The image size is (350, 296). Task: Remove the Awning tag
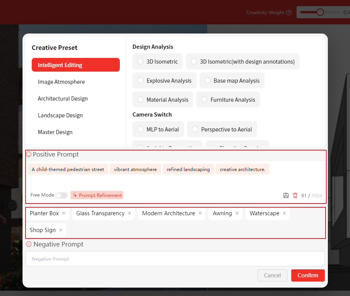[237, 213]
